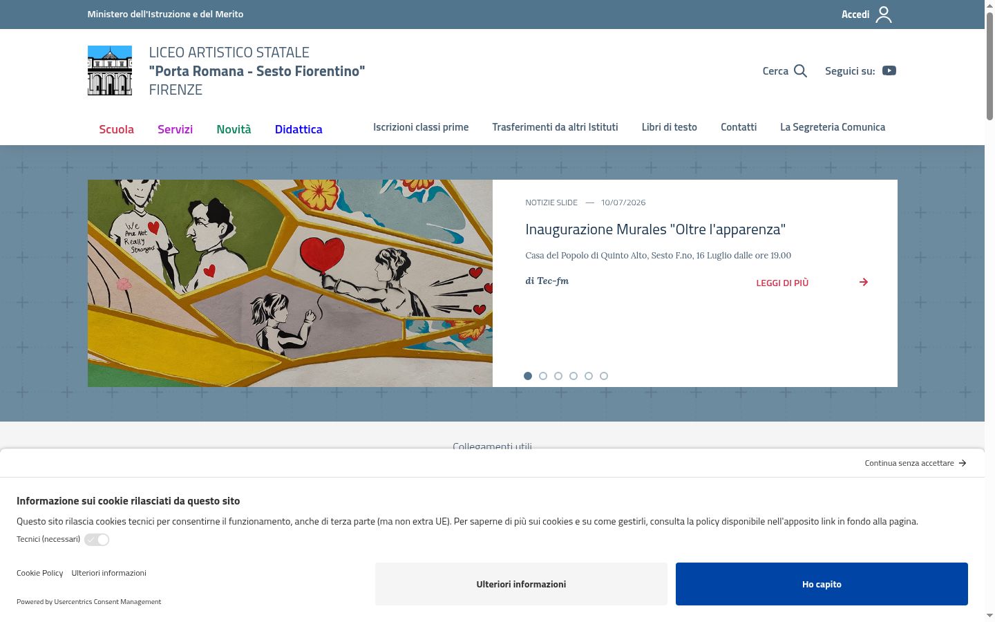The image size is (995, 622).
Task: Select the third carousel slide dot
Action: (558, 376)
